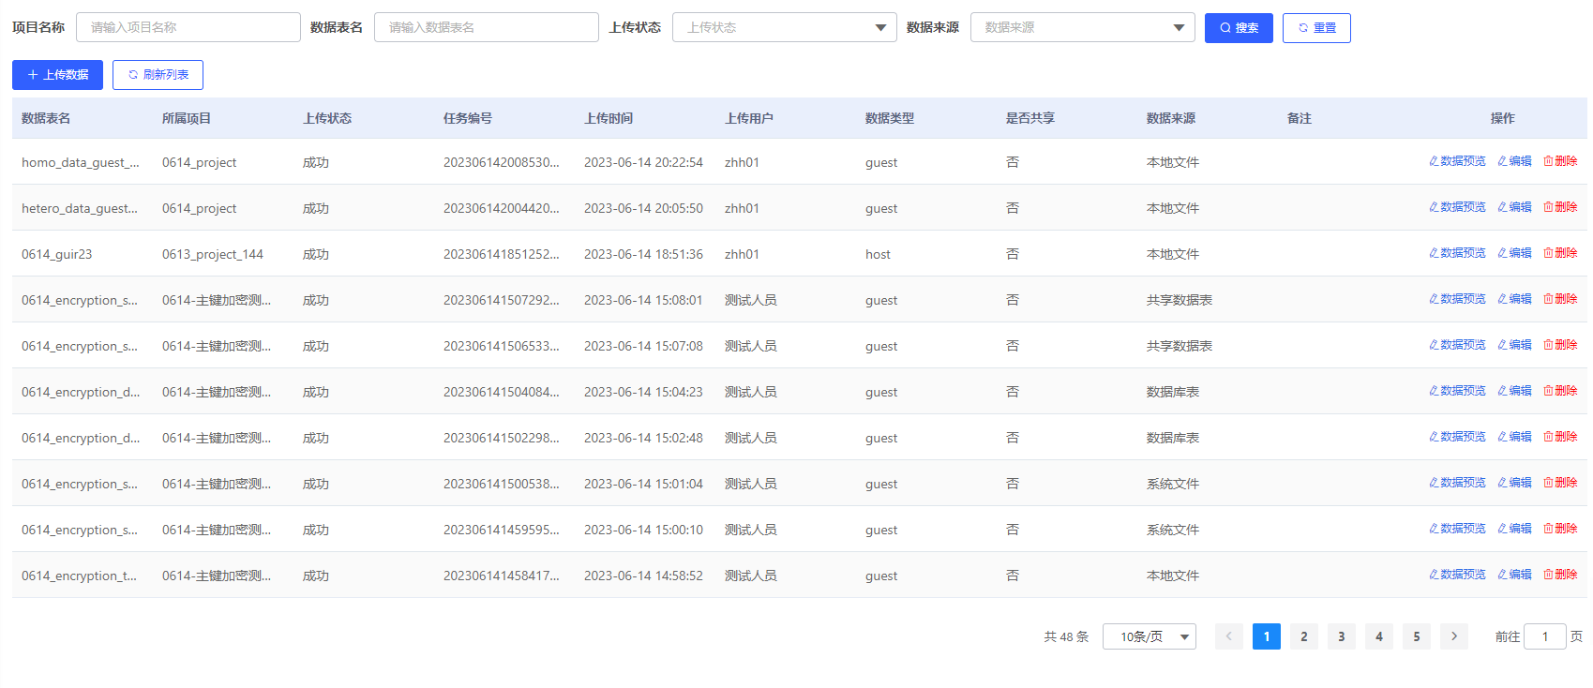Click the 刷新列表 refresh list button
The width and height of the screenshot is (1593, 688).
pyautogui.click(x=158, y=75)
